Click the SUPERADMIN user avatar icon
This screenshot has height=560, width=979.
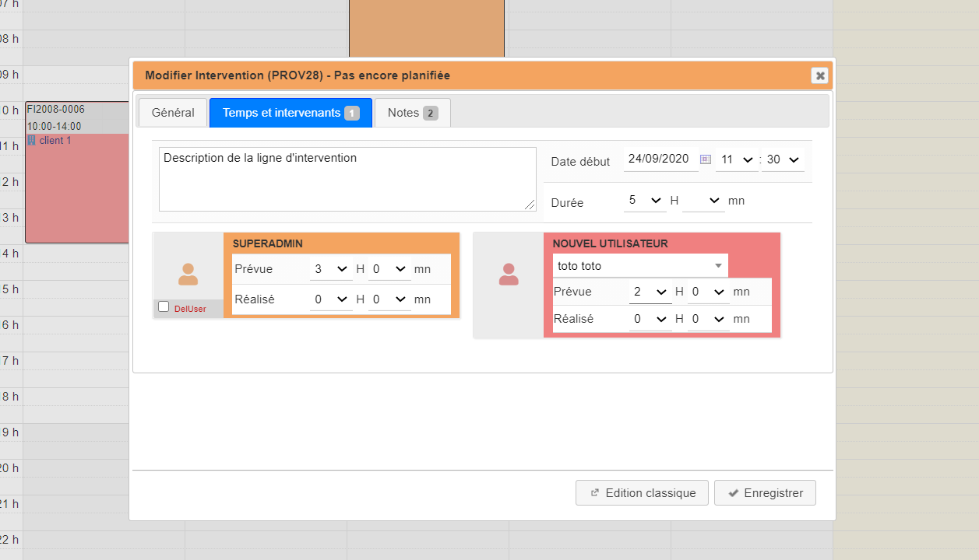(188, 274)
